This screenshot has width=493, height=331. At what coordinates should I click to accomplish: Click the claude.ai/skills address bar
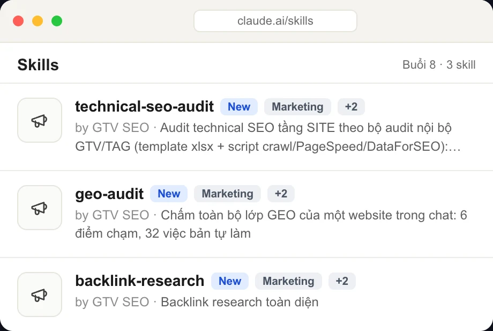pos(275,21)
